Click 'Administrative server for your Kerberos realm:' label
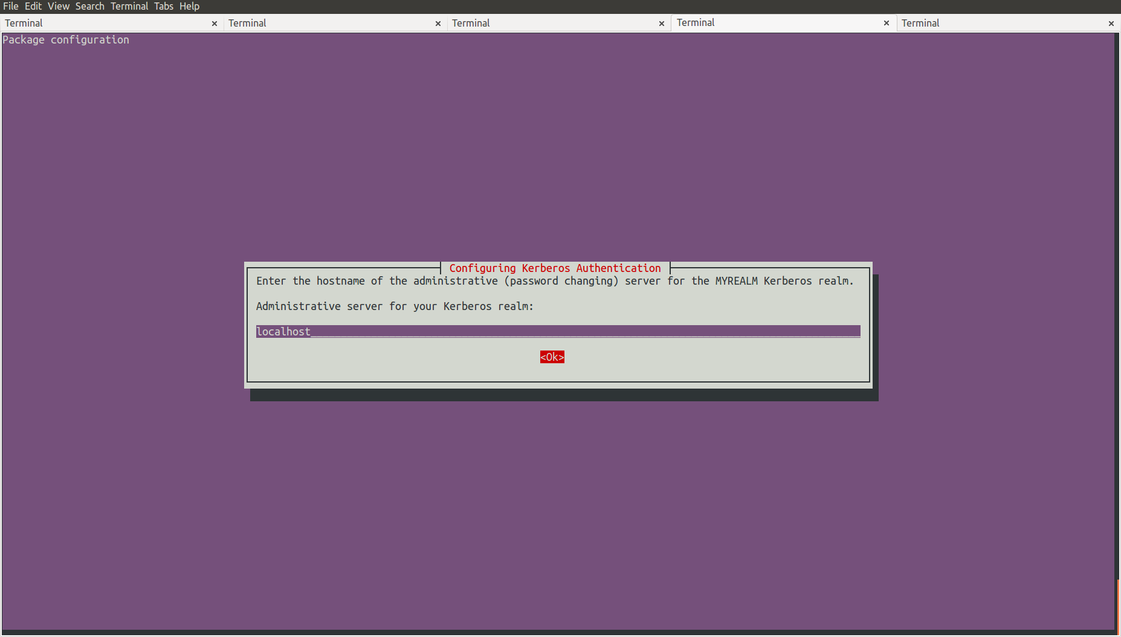 (x=395, y=306)
